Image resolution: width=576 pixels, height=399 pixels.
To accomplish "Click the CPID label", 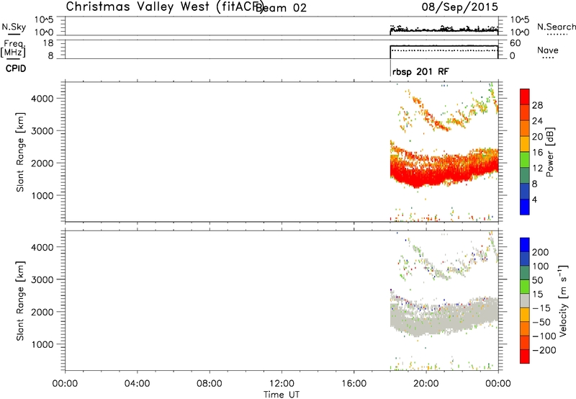I will coord(16,68).
